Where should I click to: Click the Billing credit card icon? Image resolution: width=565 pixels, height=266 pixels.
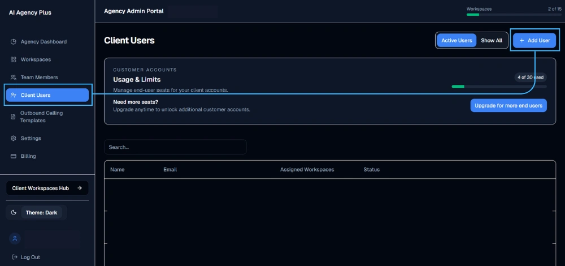14,156
